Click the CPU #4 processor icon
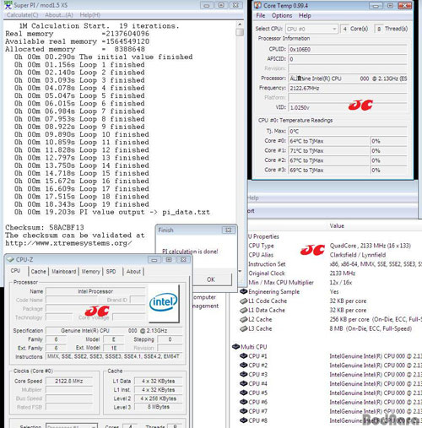 243,383
